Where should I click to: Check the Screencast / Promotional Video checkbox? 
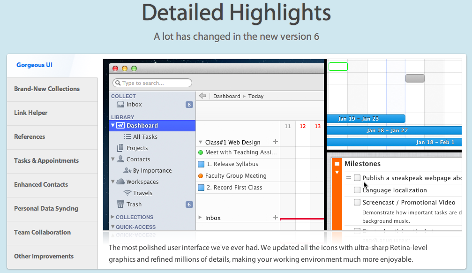coord(357,202)
